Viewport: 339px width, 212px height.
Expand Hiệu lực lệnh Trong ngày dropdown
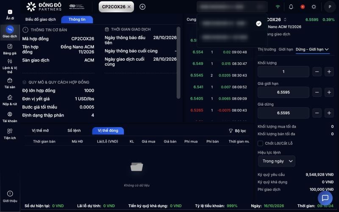277,161
